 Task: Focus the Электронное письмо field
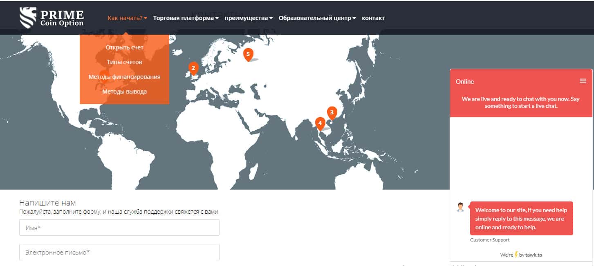coord(119,252)
